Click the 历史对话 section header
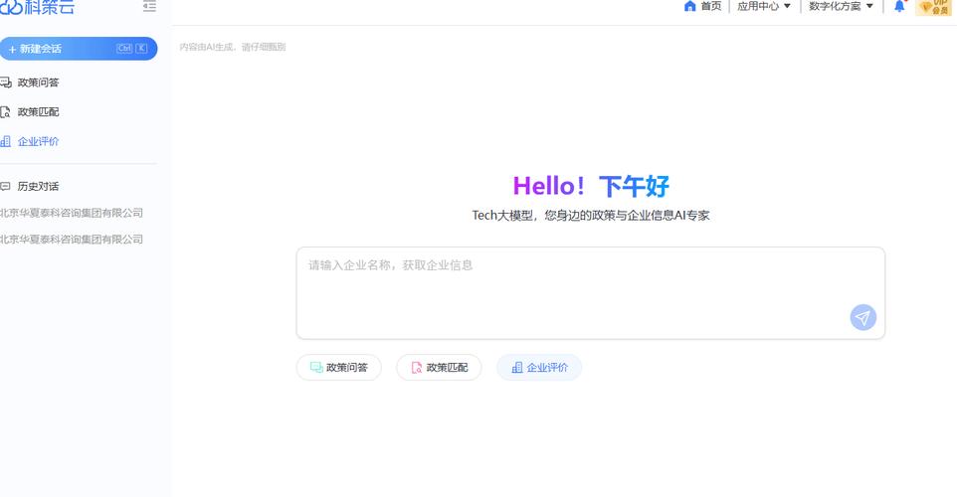The height and width of the screenshot is (497, 957). [38, 186]
